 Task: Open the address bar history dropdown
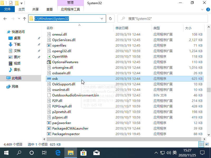[102, 18]
